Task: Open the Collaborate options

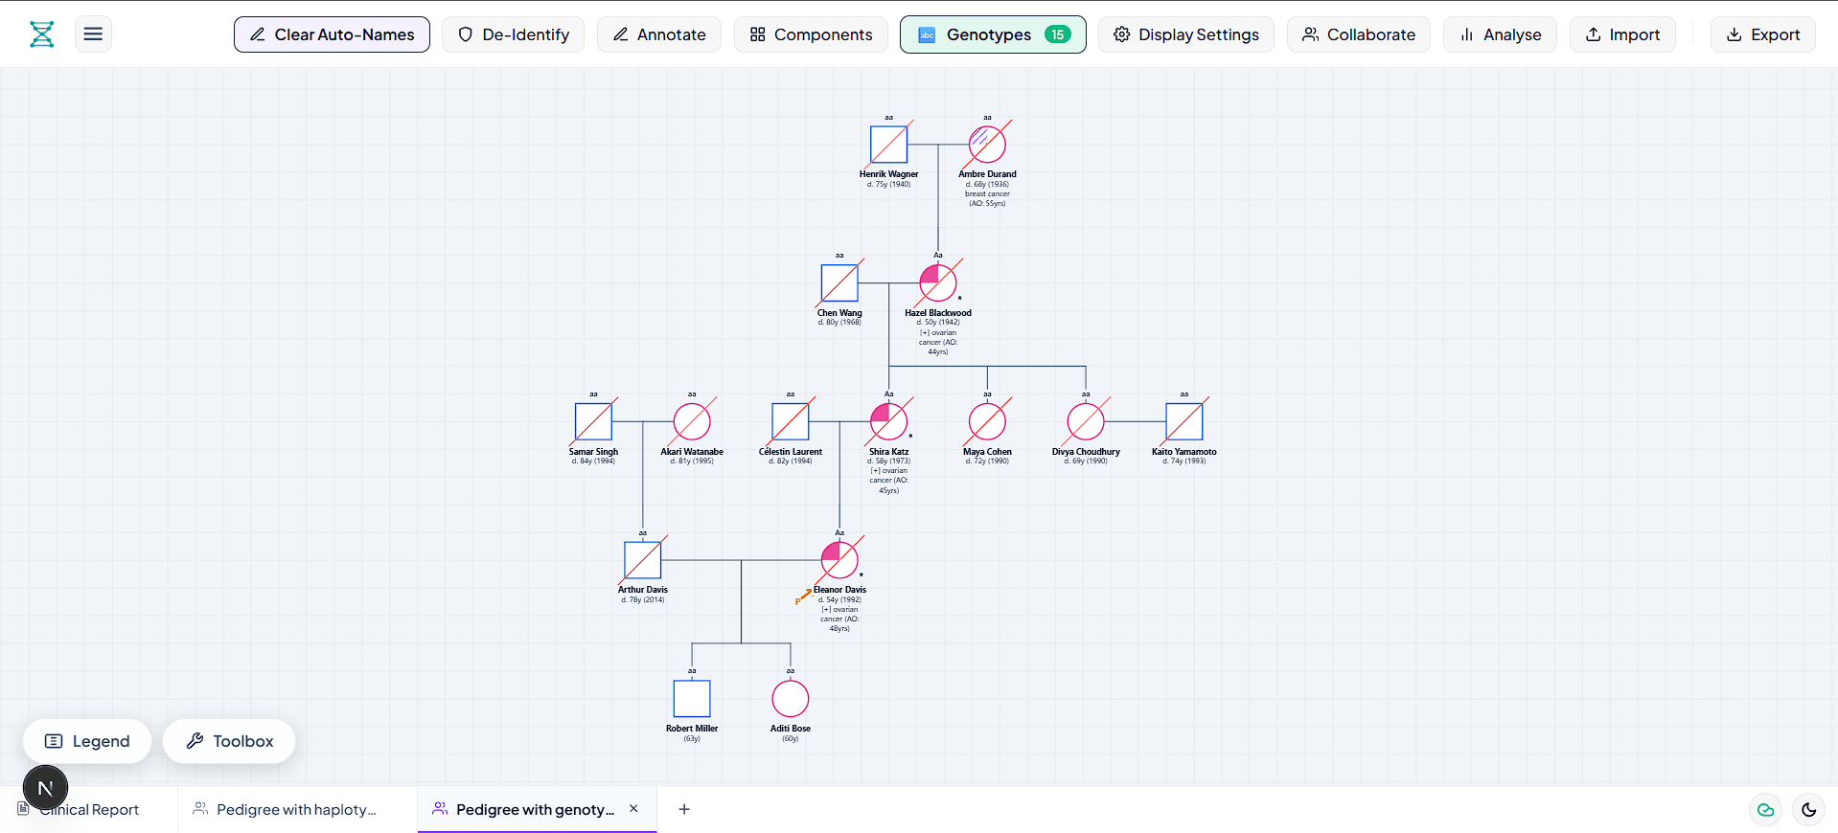Action: pos(1359,34)
